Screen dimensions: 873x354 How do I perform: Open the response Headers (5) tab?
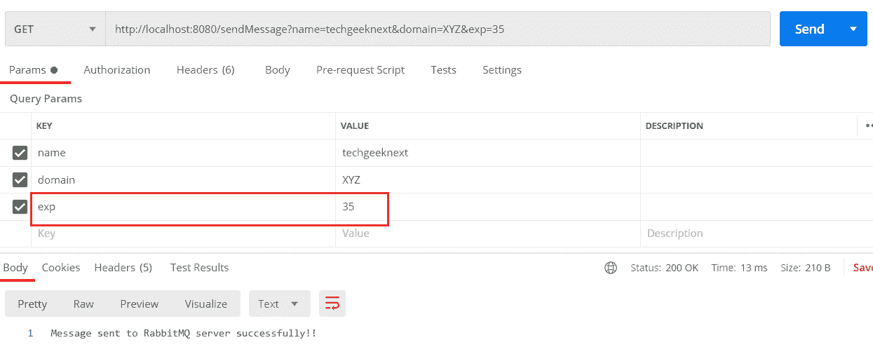123,268
